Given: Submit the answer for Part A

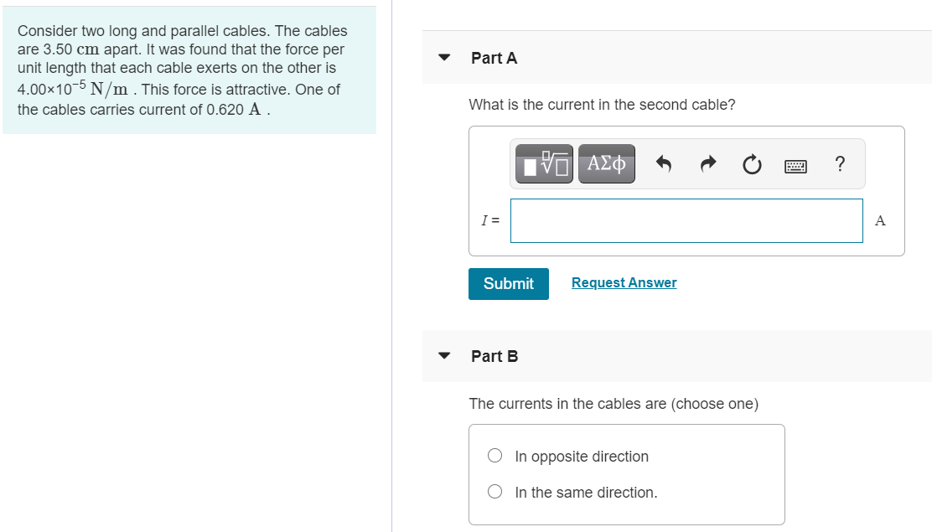Looking at the screenshot, I should pos(508,283).
